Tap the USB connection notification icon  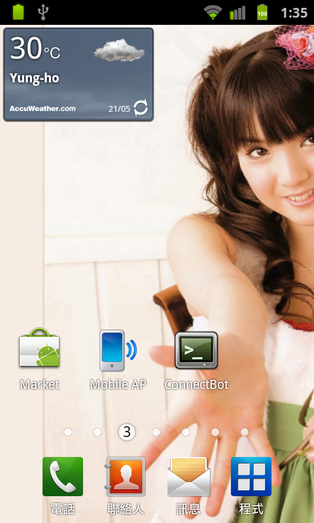click(x=43, y=12)
